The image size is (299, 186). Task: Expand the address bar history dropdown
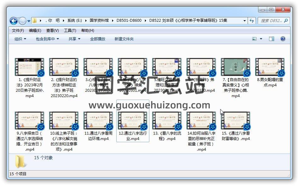pyautogui.click(x=244, y=21)
